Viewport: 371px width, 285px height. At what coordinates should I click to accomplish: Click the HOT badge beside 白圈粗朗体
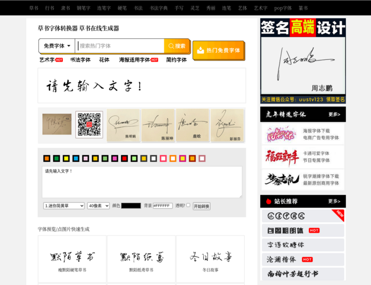click(x=314, y=230)
